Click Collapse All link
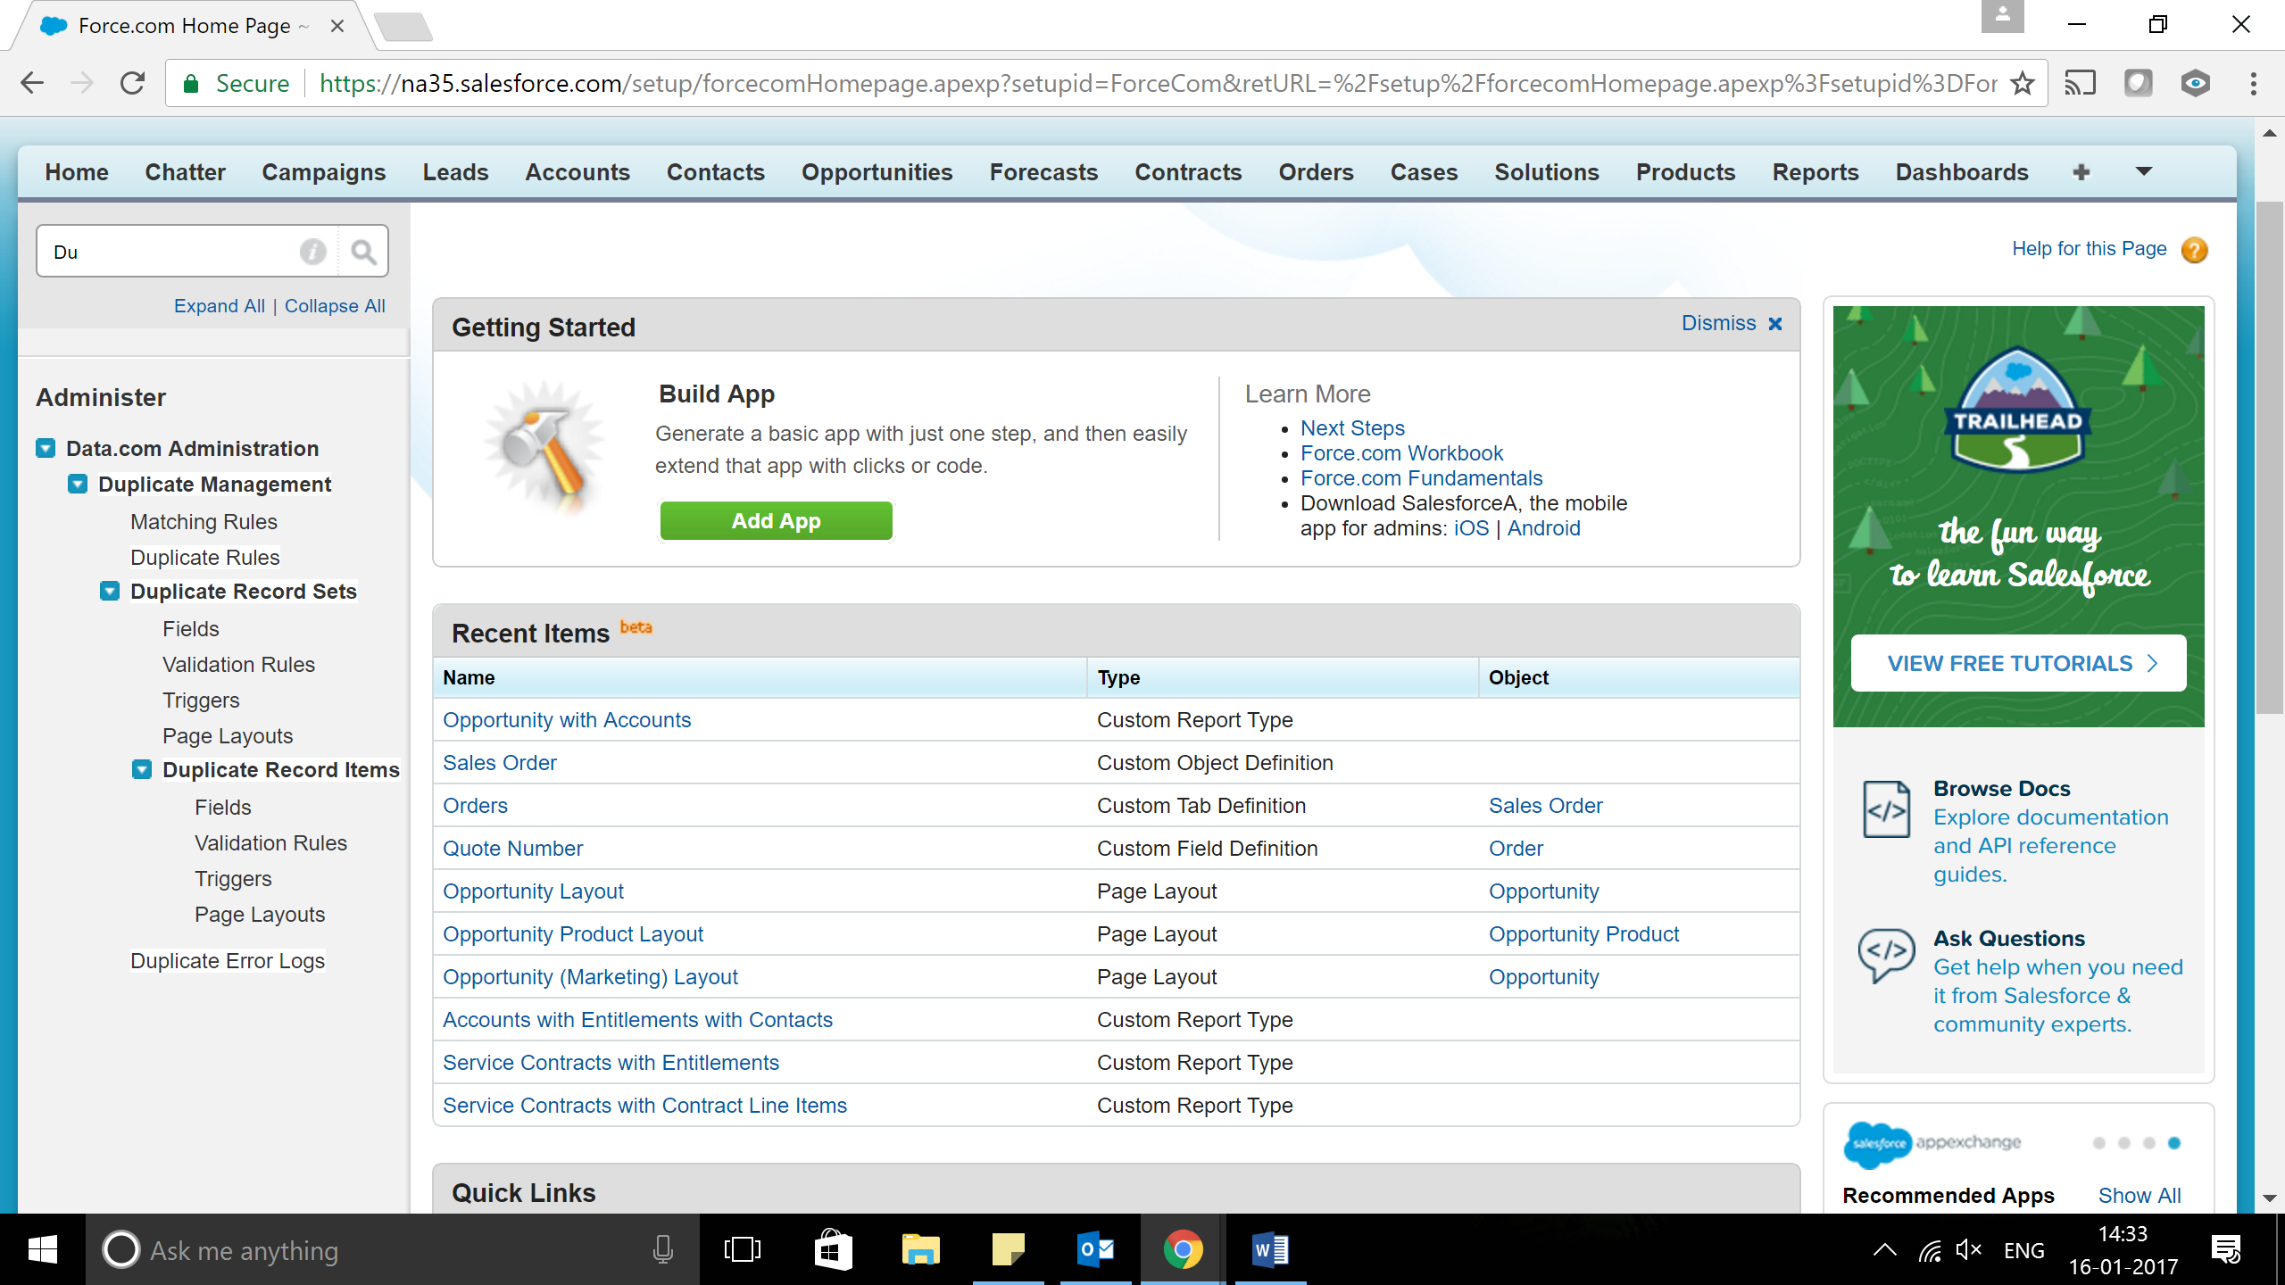 point(335,306)
